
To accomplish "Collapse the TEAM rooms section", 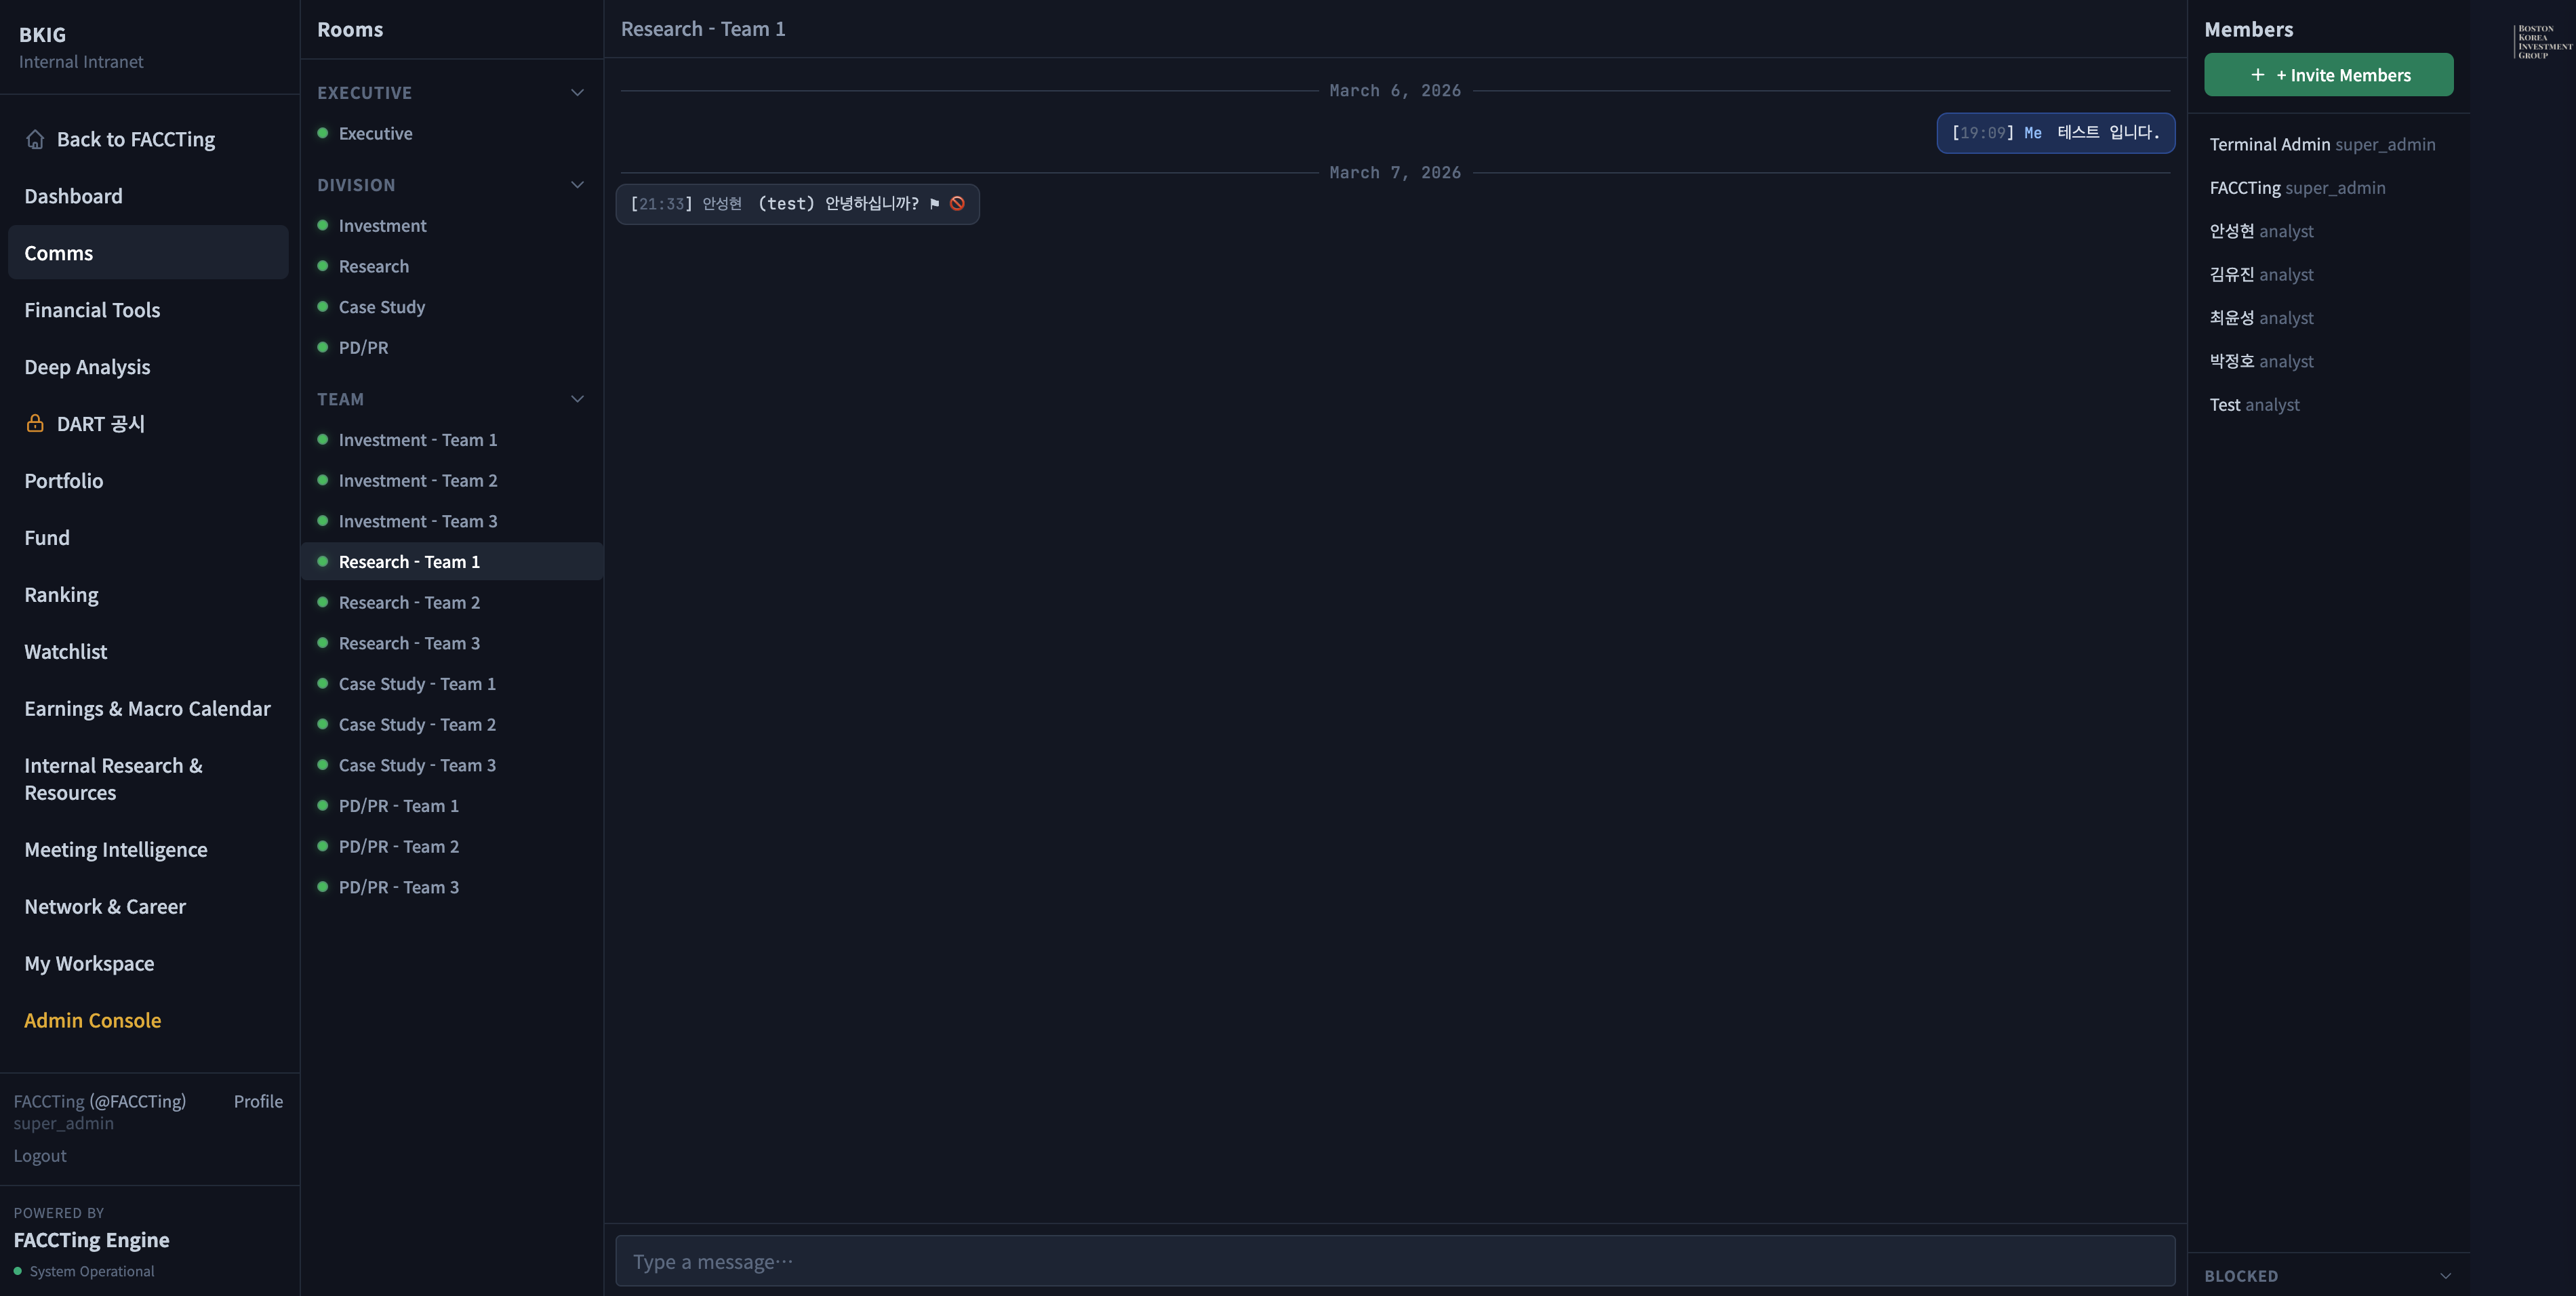I will click(x=577, y=399).
